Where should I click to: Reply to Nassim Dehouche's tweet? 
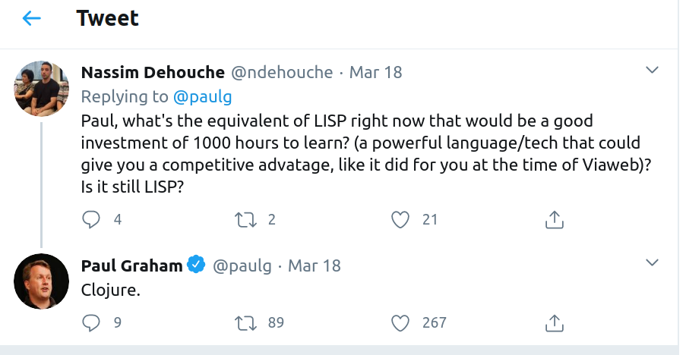(x=91, y=219)
